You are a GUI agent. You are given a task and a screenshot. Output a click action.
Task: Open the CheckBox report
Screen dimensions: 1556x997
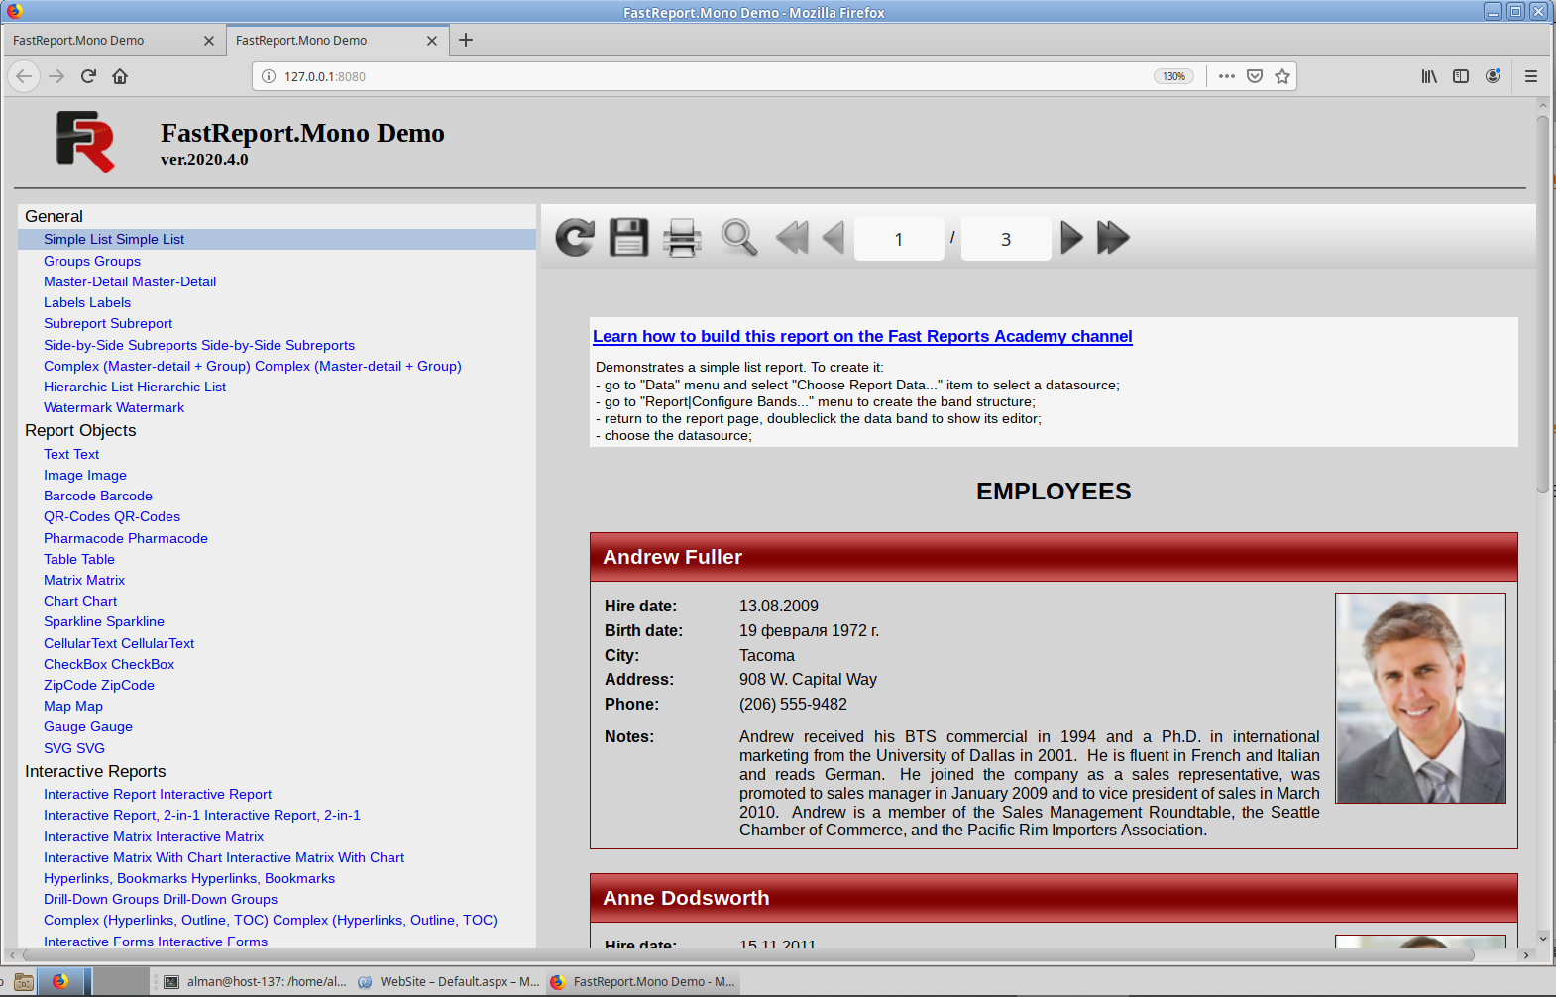pyautogui.click(x=109, y=664)
